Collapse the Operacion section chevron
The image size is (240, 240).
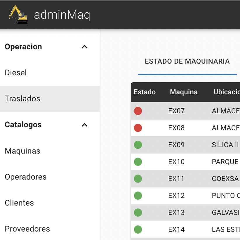(84, 47)
